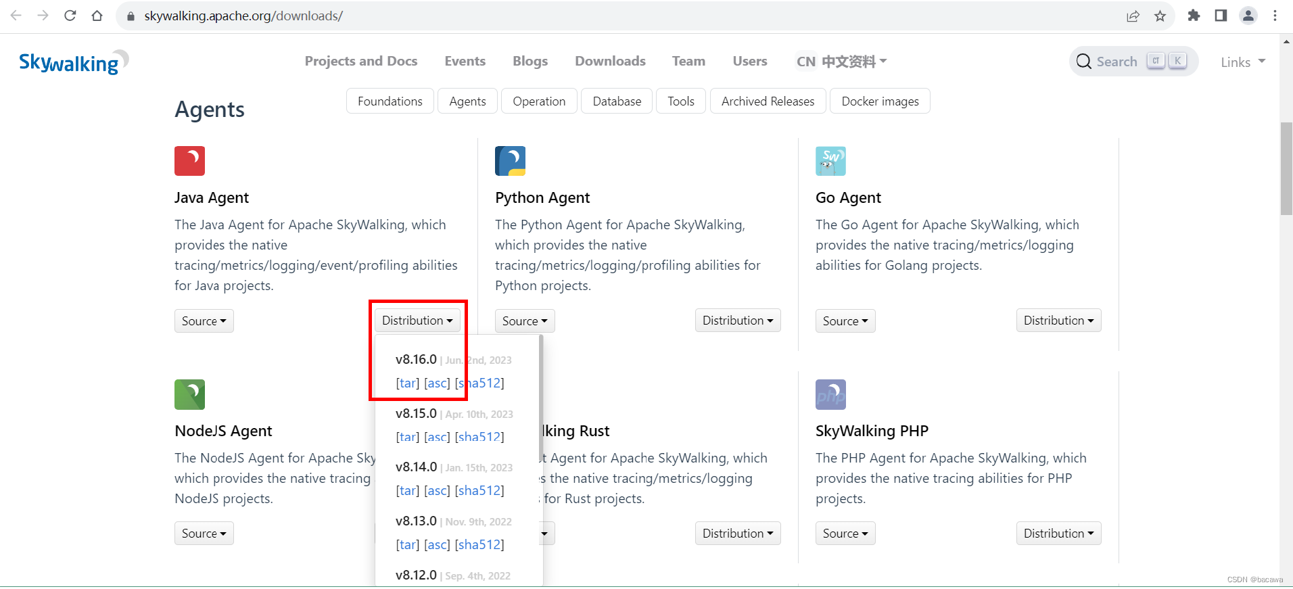Click the Go Agent gopher icon
The height and width of the screenshot is (589, 1293).
[830, 161]
